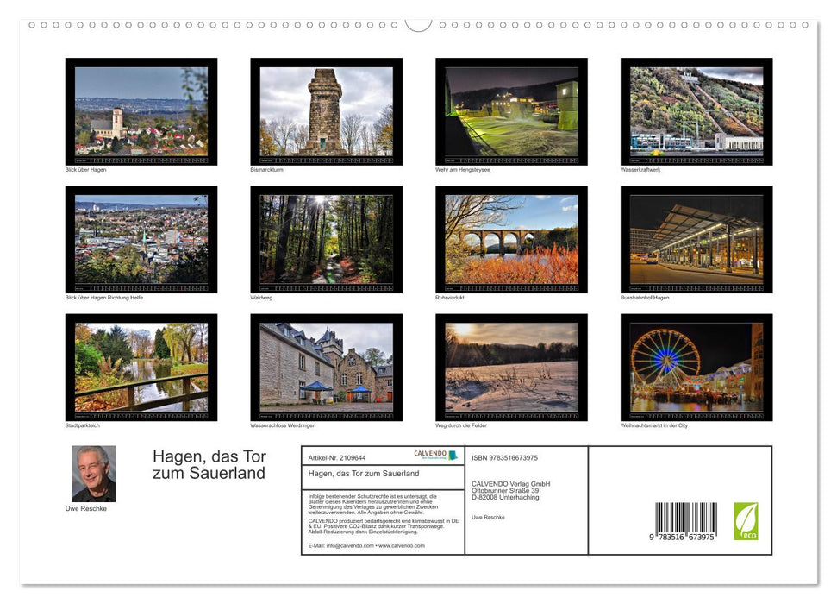Screen dimensions: 837x604
Task: Select the Wehr am Hengsteysee night photo
Action: click(511, 110)
